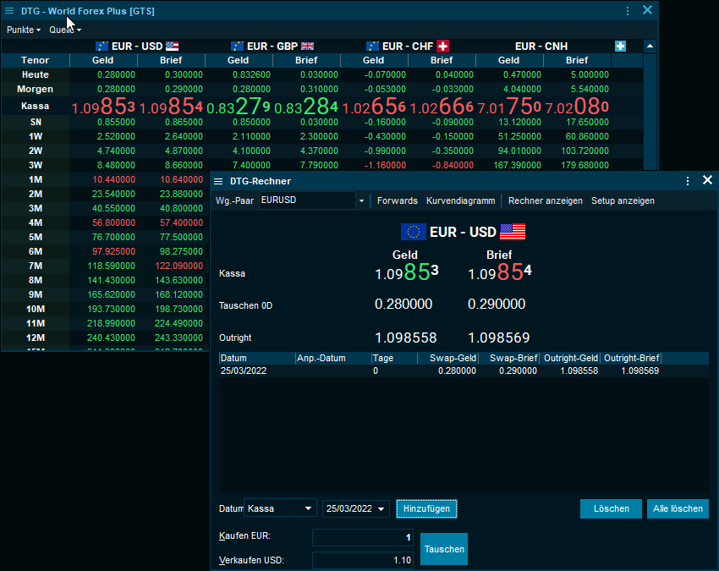719x571 pixels.
Task: Close the World Forex Plus window
Action: click(x=647, y=11)
